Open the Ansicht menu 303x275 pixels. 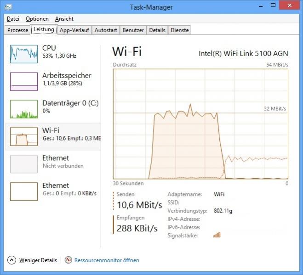click(64, 19)
